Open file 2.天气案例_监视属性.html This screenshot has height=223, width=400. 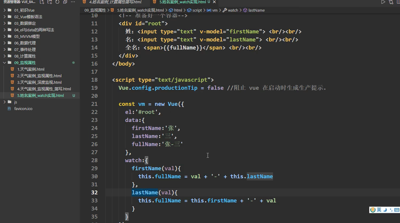coord(40,76)
